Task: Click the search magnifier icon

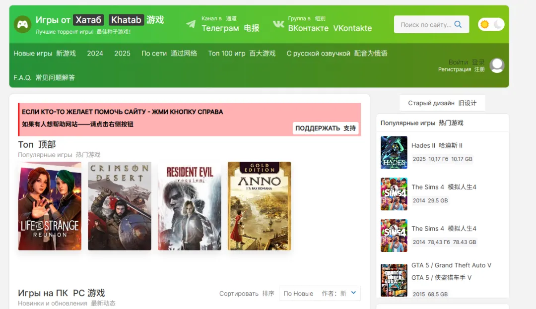Action: tap(458, 24)
